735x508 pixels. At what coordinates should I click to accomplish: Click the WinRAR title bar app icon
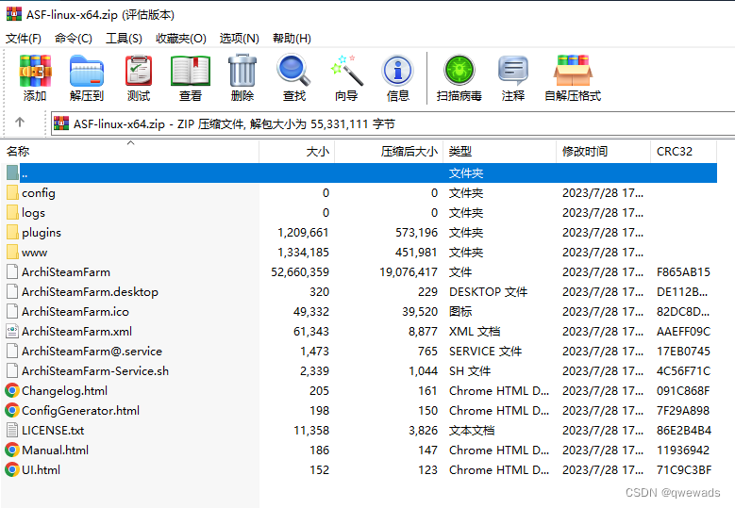(x=14, y=14)
